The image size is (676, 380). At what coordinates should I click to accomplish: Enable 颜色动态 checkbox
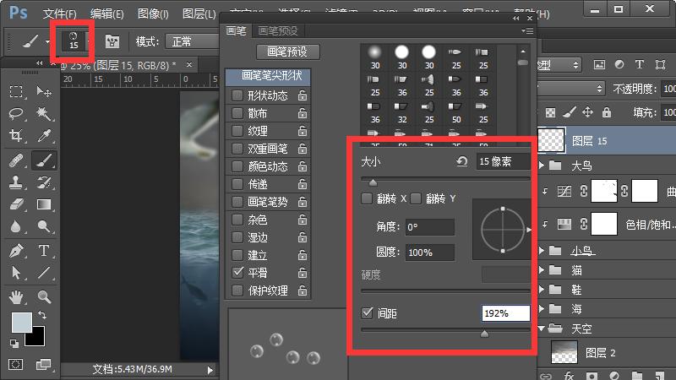[x=237, y=166]
